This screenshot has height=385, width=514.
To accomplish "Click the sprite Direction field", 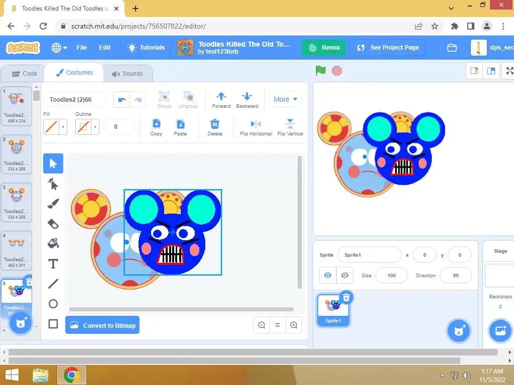I will point(456,275).
